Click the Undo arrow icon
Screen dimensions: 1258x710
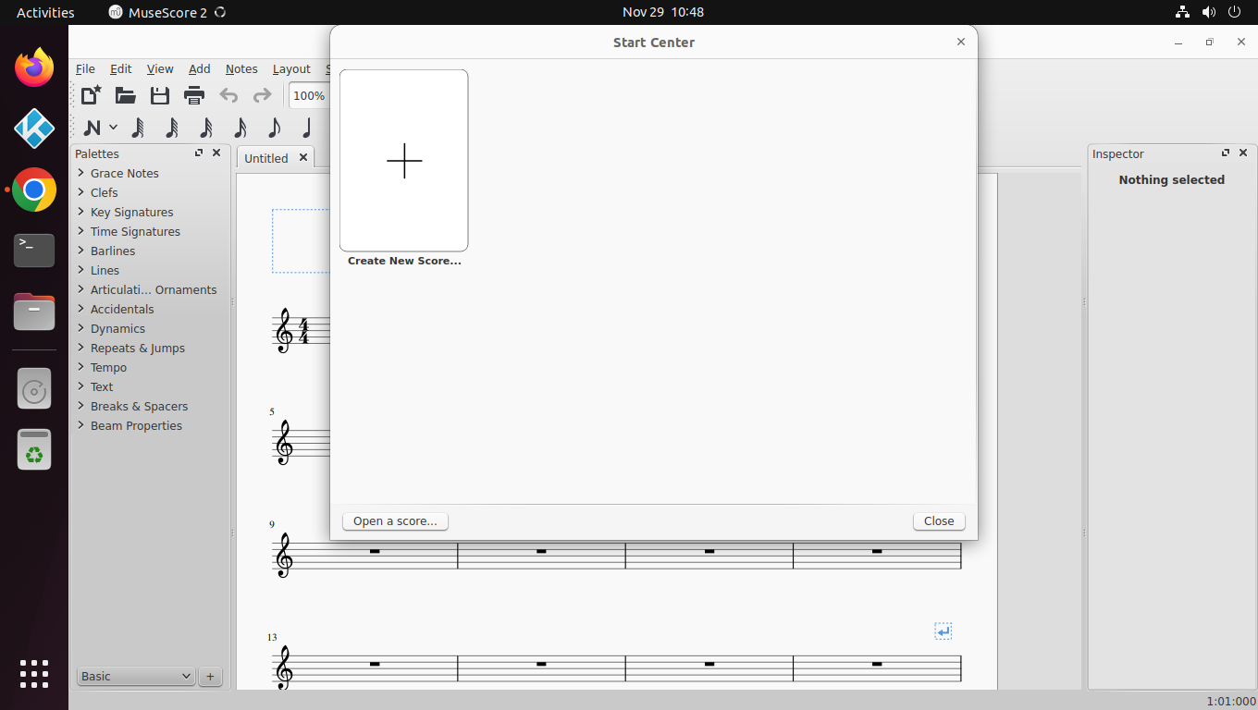click(228, 95)
